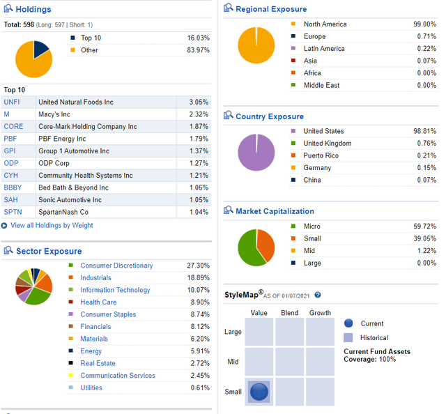Viewport: 446px width, 414px height.
Task: Click the Small Value StyleMap cell
Action: 259,392
